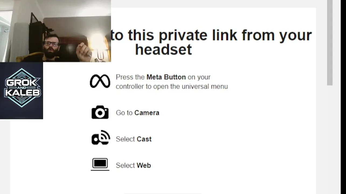Click the word "headset" in the heading
This screenshot has height=194, width=346.
163,50
